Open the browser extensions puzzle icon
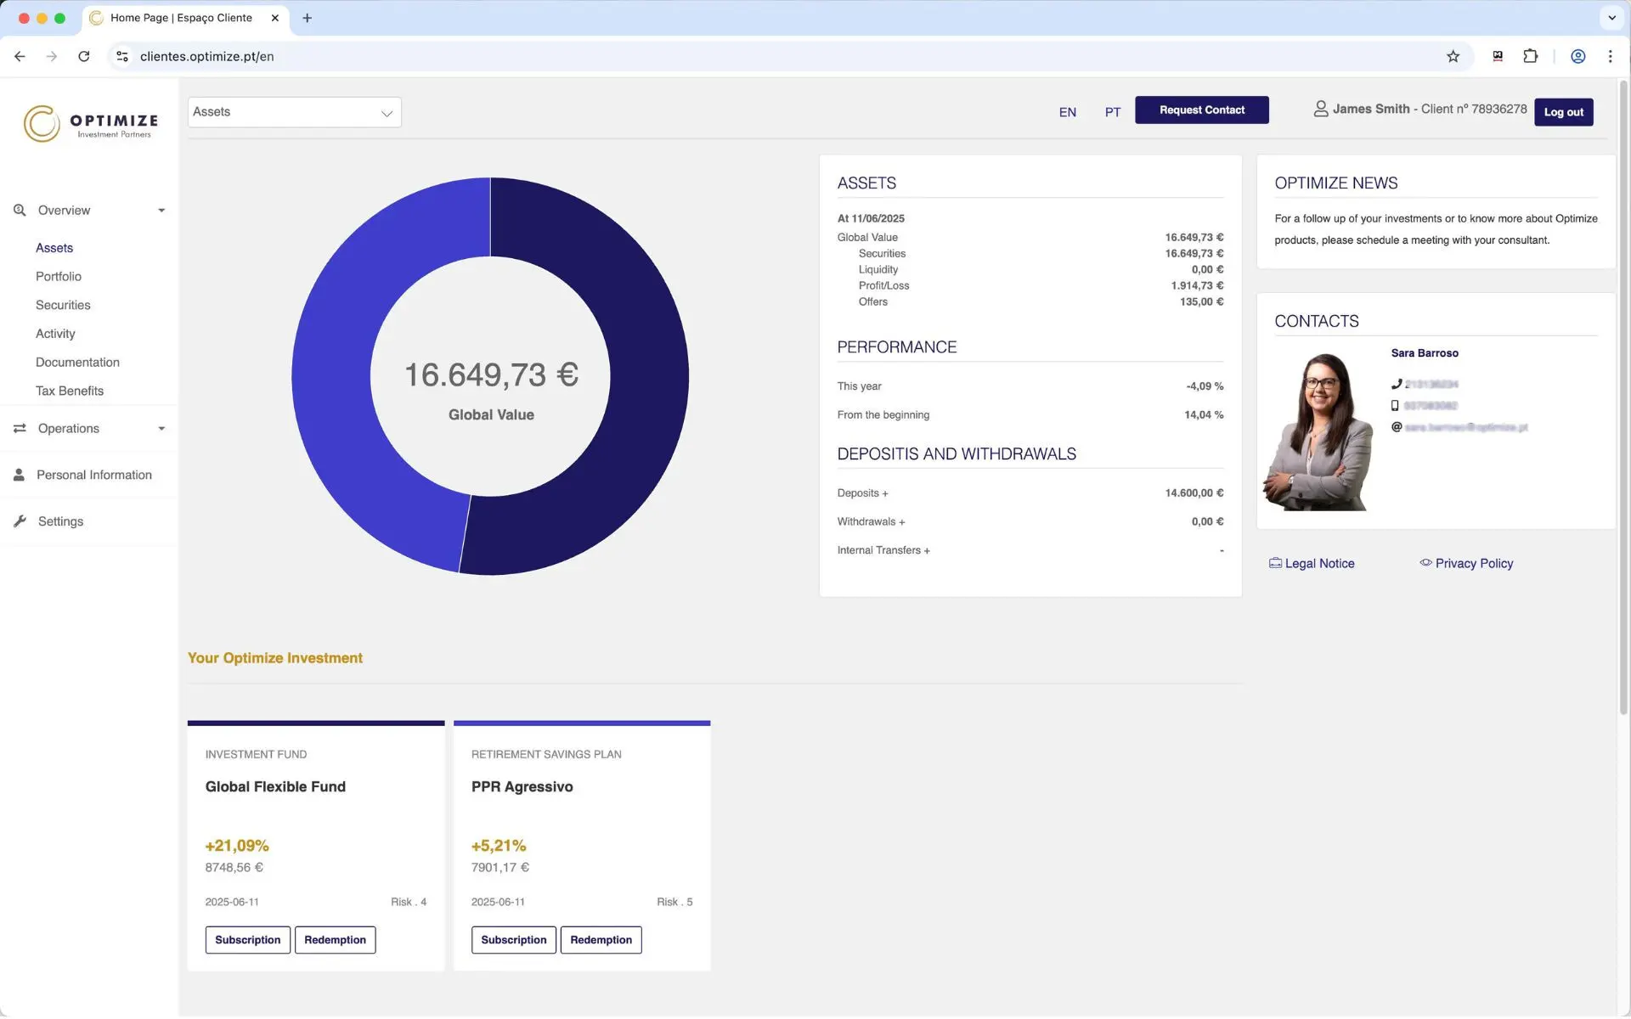This screenshot has width=1631, height=1019. tap(1530, 56)
